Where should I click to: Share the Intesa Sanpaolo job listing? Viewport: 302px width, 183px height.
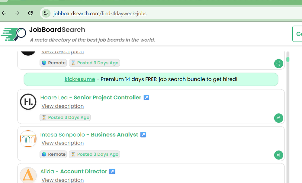pyautogui.click(x=278, y=155)
